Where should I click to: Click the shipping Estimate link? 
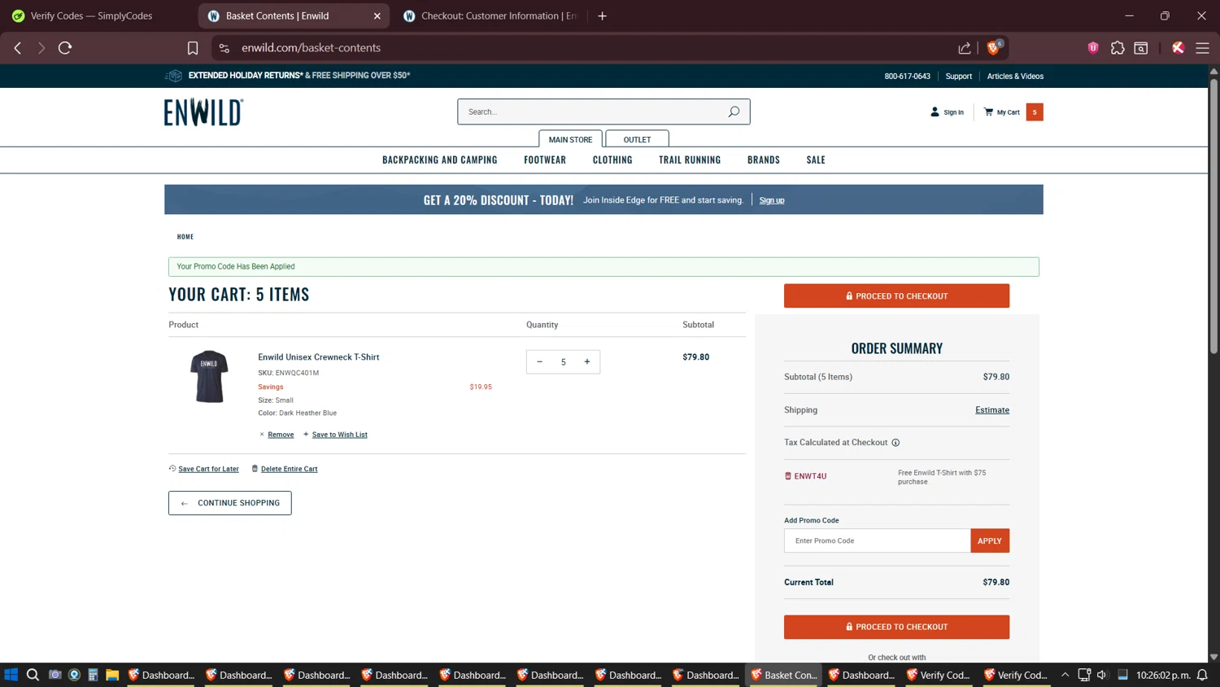[992, 410]
